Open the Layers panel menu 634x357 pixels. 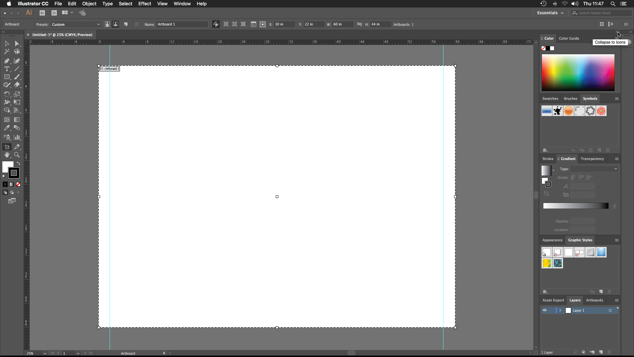(x=616, y=300)
